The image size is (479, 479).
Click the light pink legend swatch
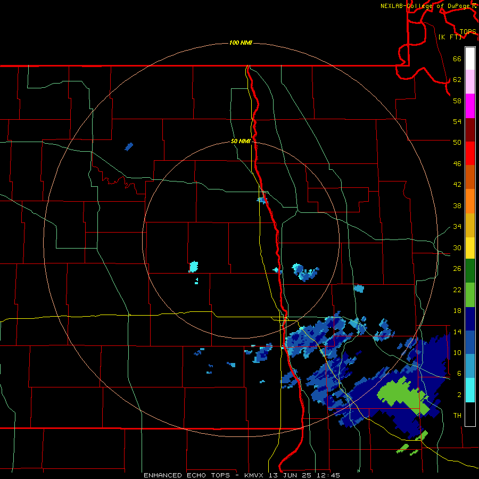point(470,82)
